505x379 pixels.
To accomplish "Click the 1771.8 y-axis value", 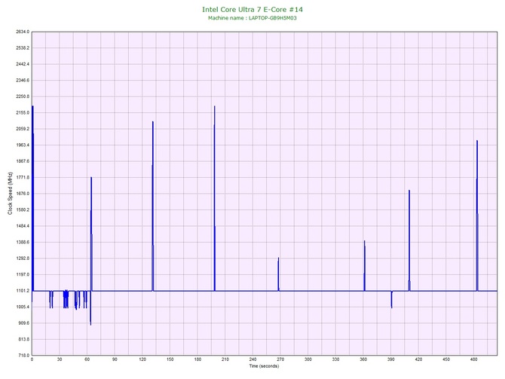I will (x=23, y=177).
